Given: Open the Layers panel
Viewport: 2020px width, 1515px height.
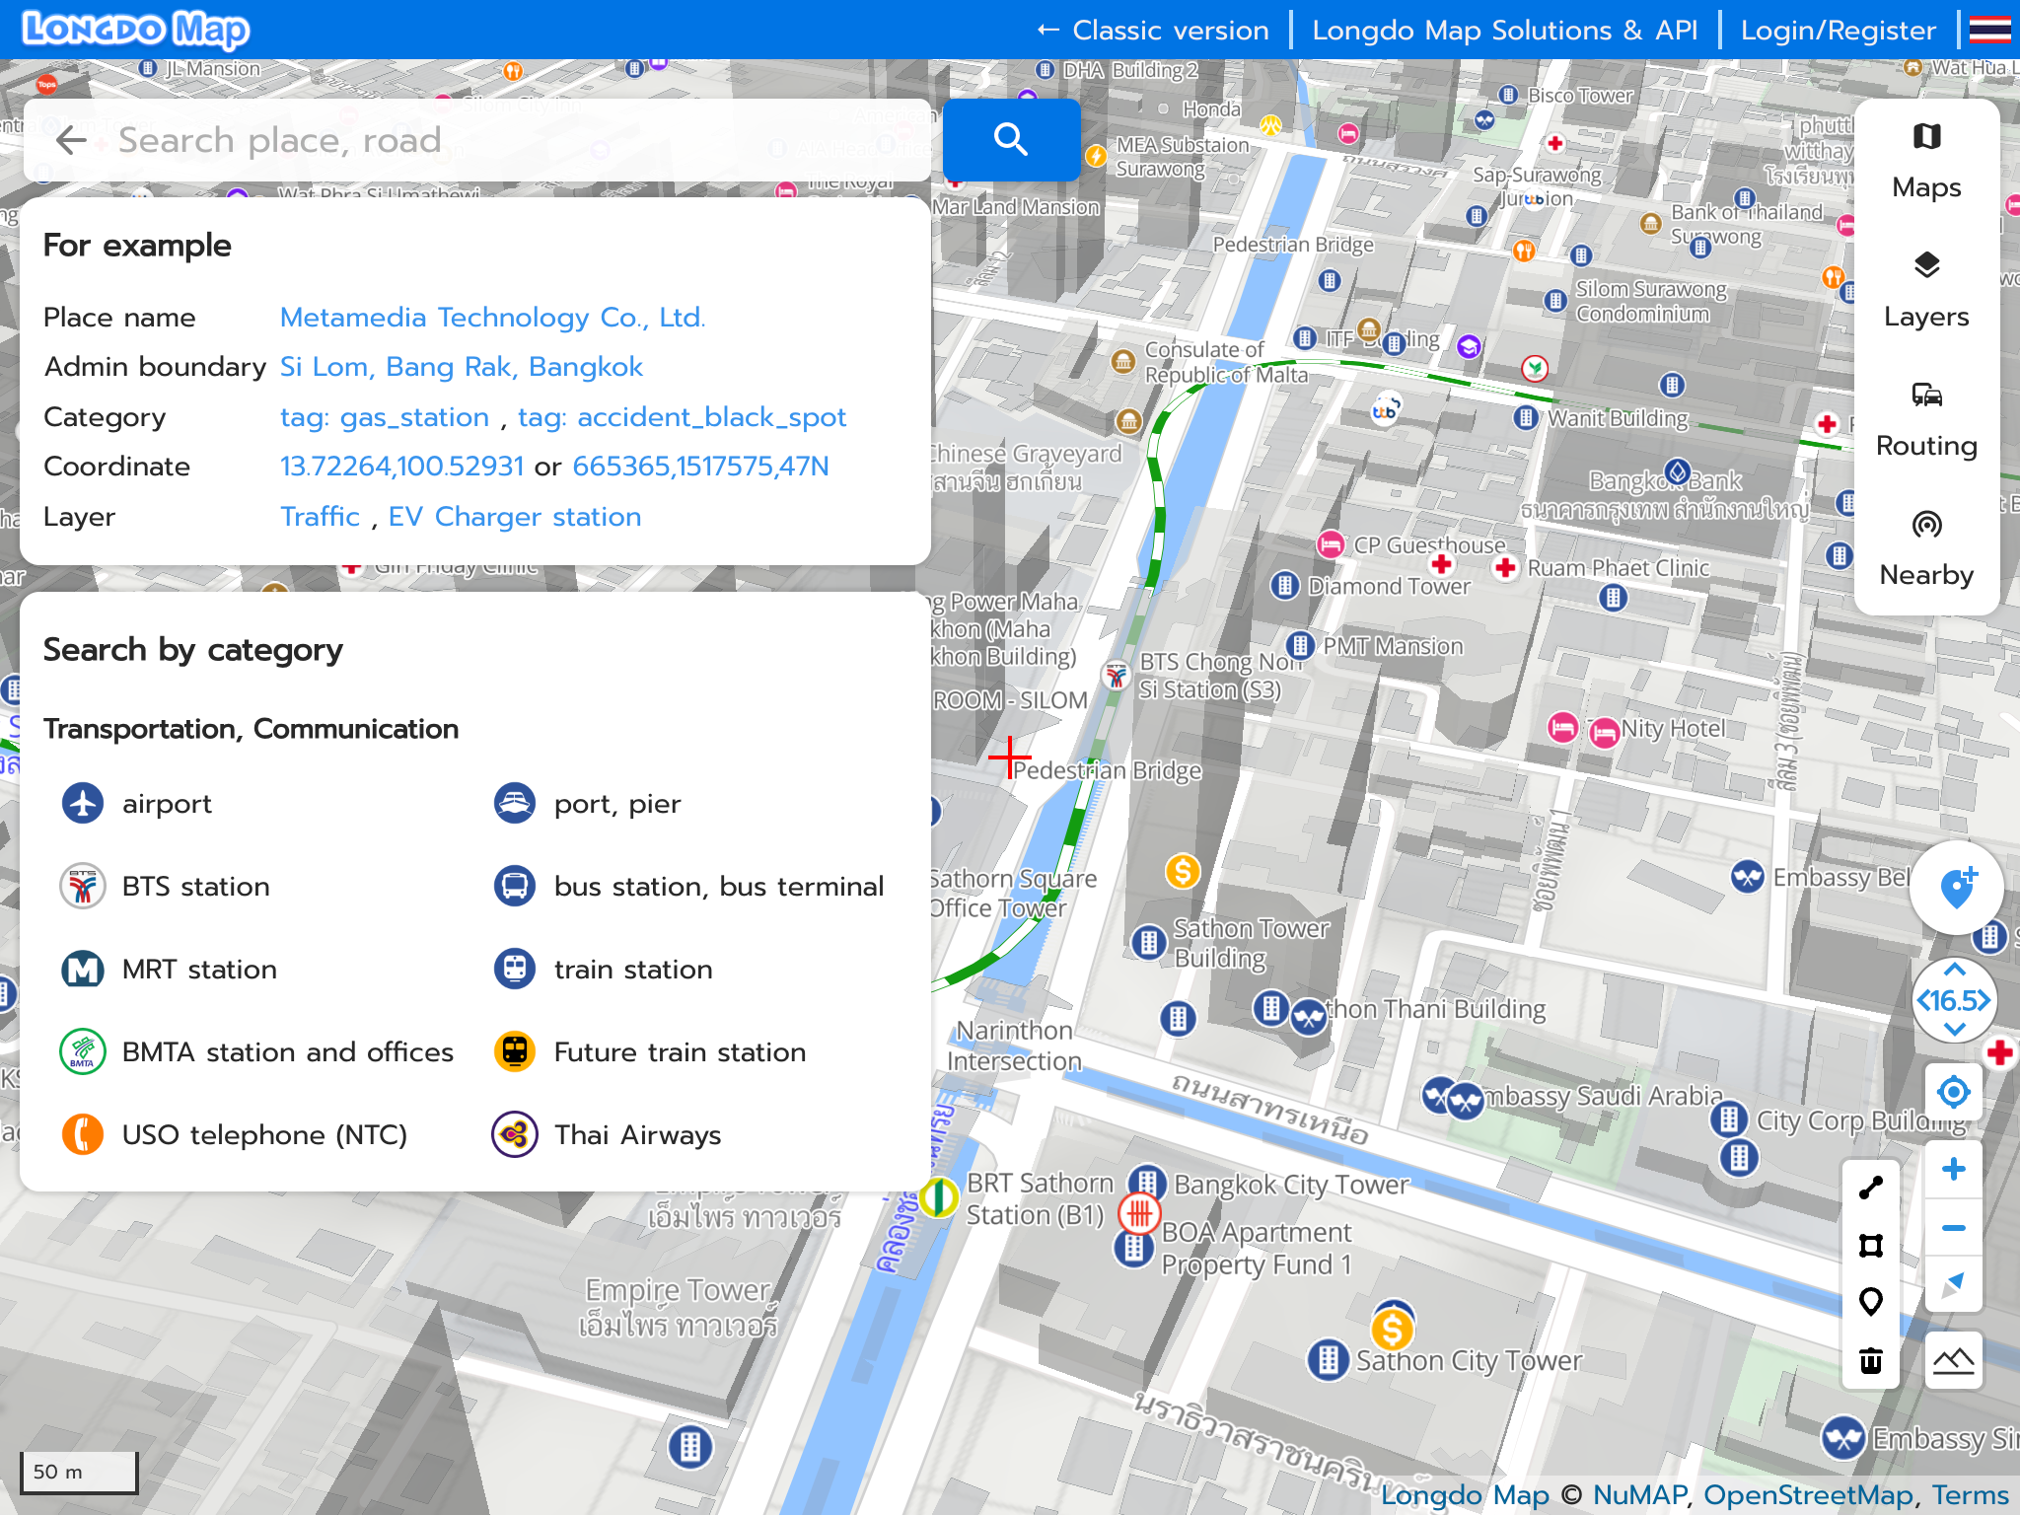Looking at the screenshot, I should (x=1926, y=292).
